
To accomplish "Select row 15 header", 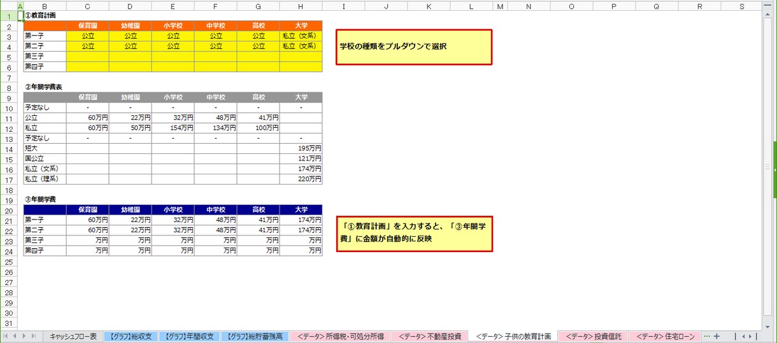I will click(x=8, y=158).
